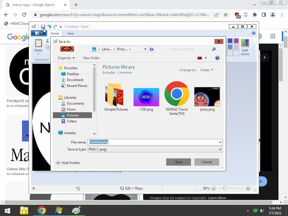Pick the blue color swatch in Paint's palette
This screenshot has width=288, height=216.
[230, 41]
